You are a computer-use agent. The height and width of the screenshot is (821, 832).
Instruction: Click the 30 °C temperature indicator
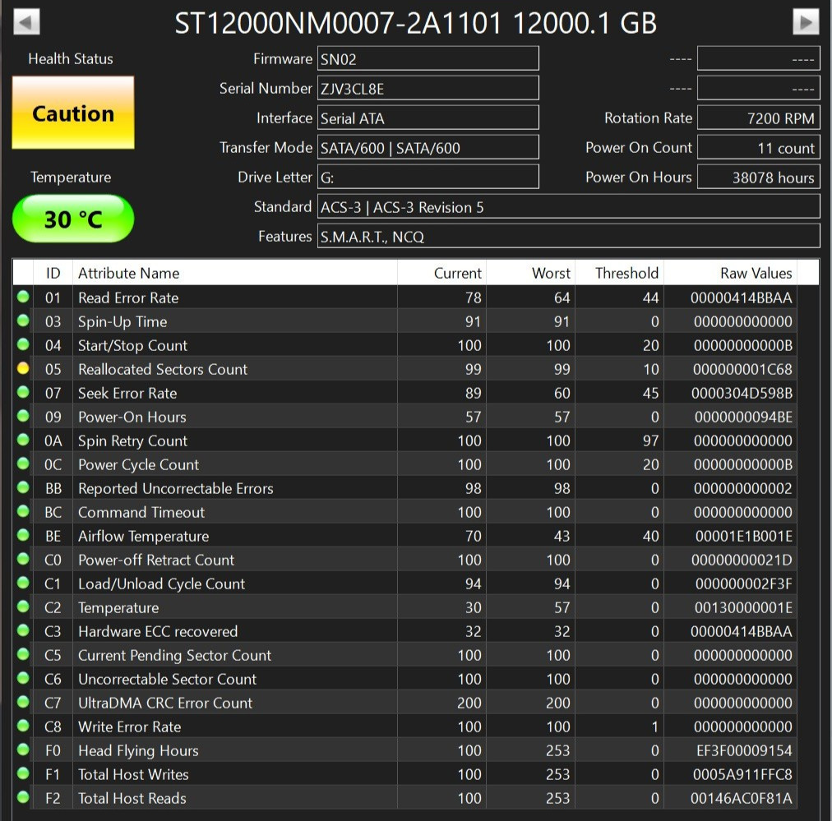(x=73, y=219)
